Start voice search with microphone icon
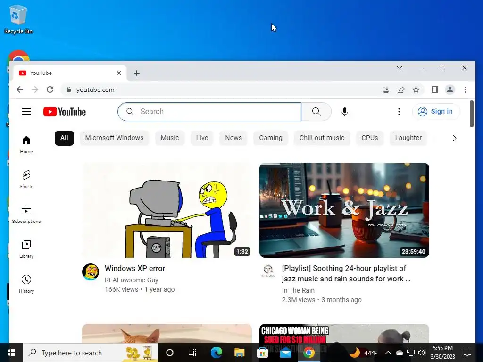The height and width of the screenshot is (362, 483). point(345,111)
